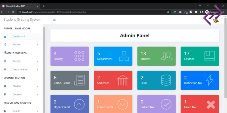Reload the page with browser refresh button

(13, 12)
